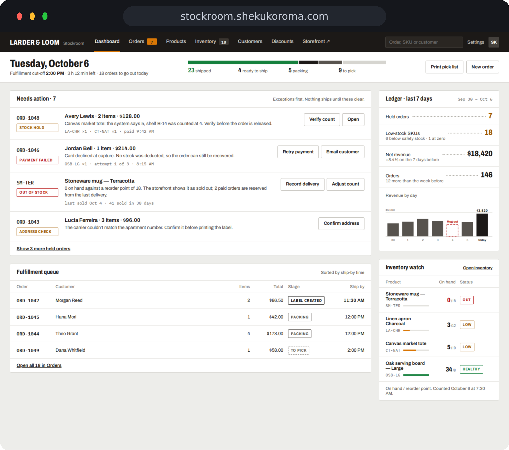Click Email customer for ORD-1046
Screen dimensions: 509x450
tap(343, 152)
